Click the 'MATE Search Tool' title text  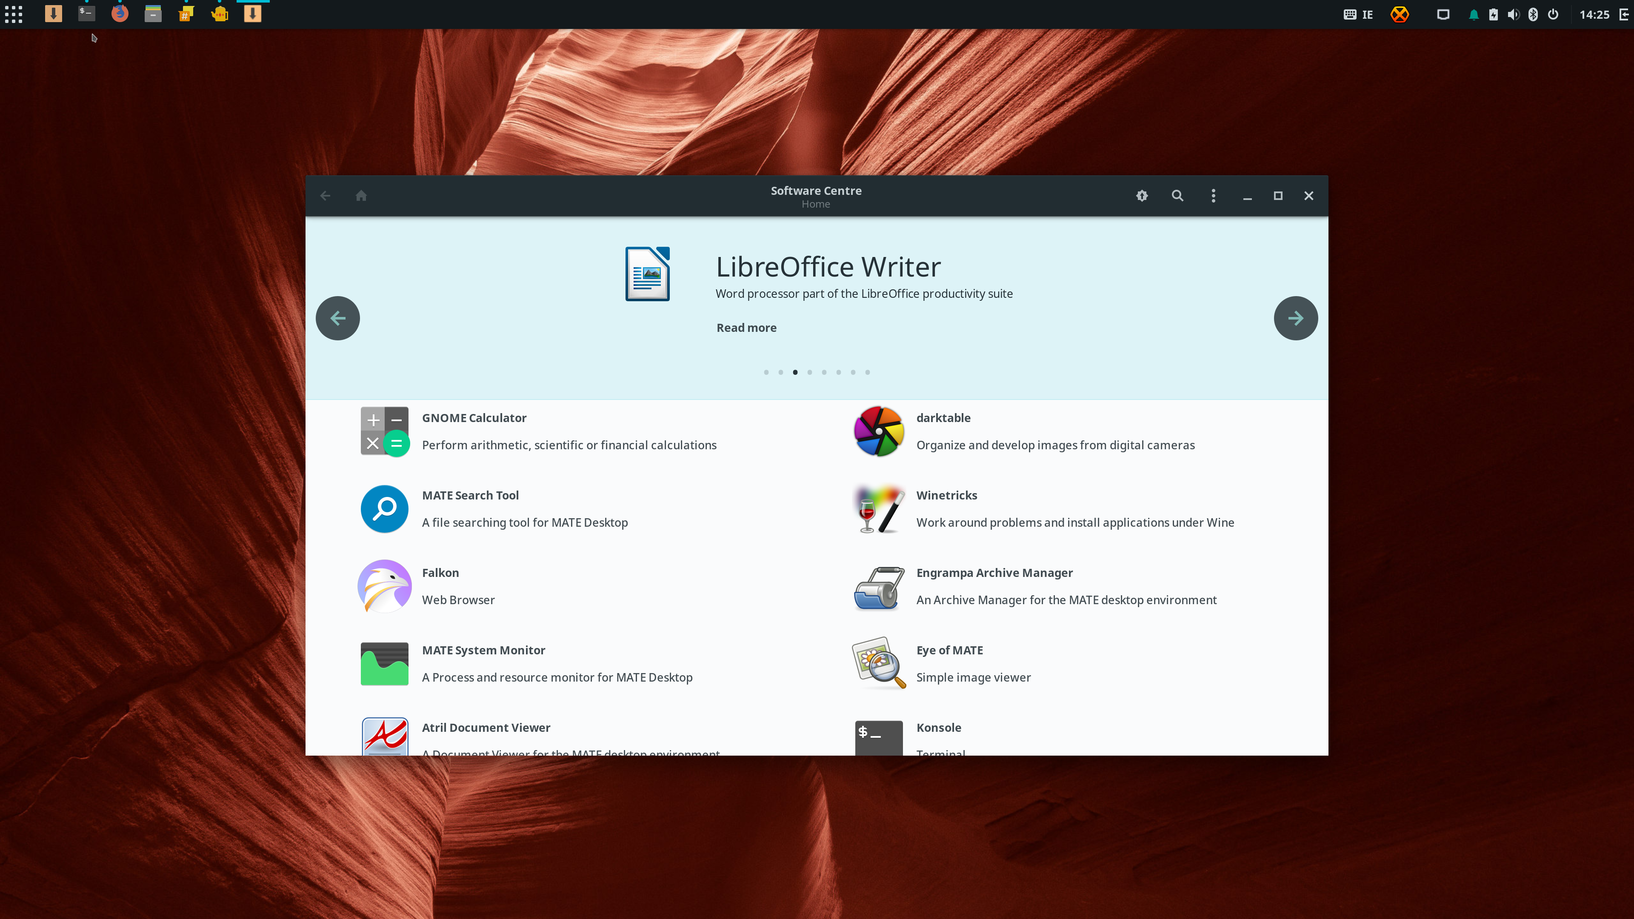point(470,495)
